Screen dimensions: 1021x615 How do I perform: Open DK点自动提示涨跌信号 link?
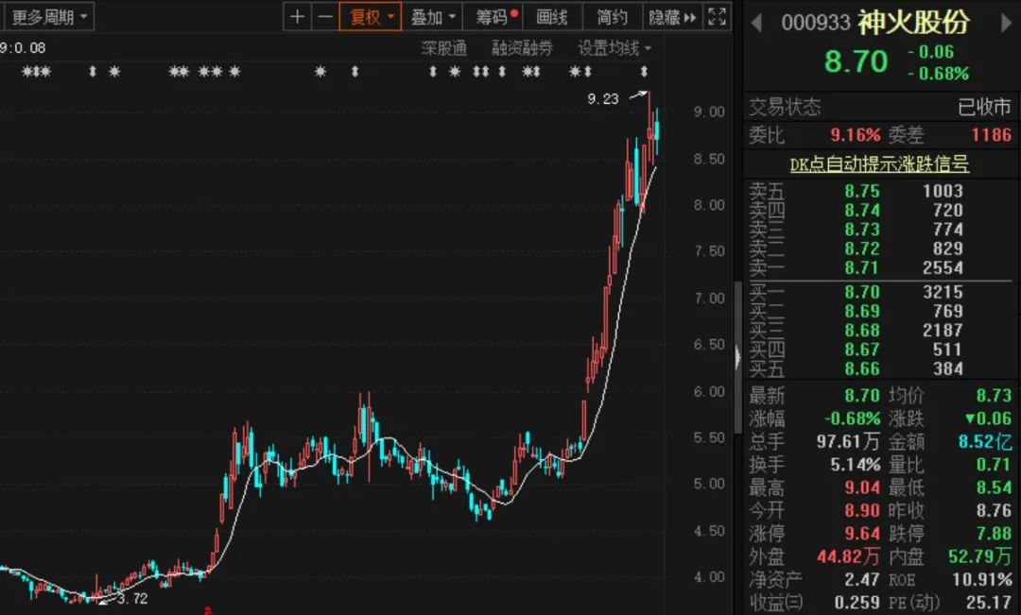[879, 164]
